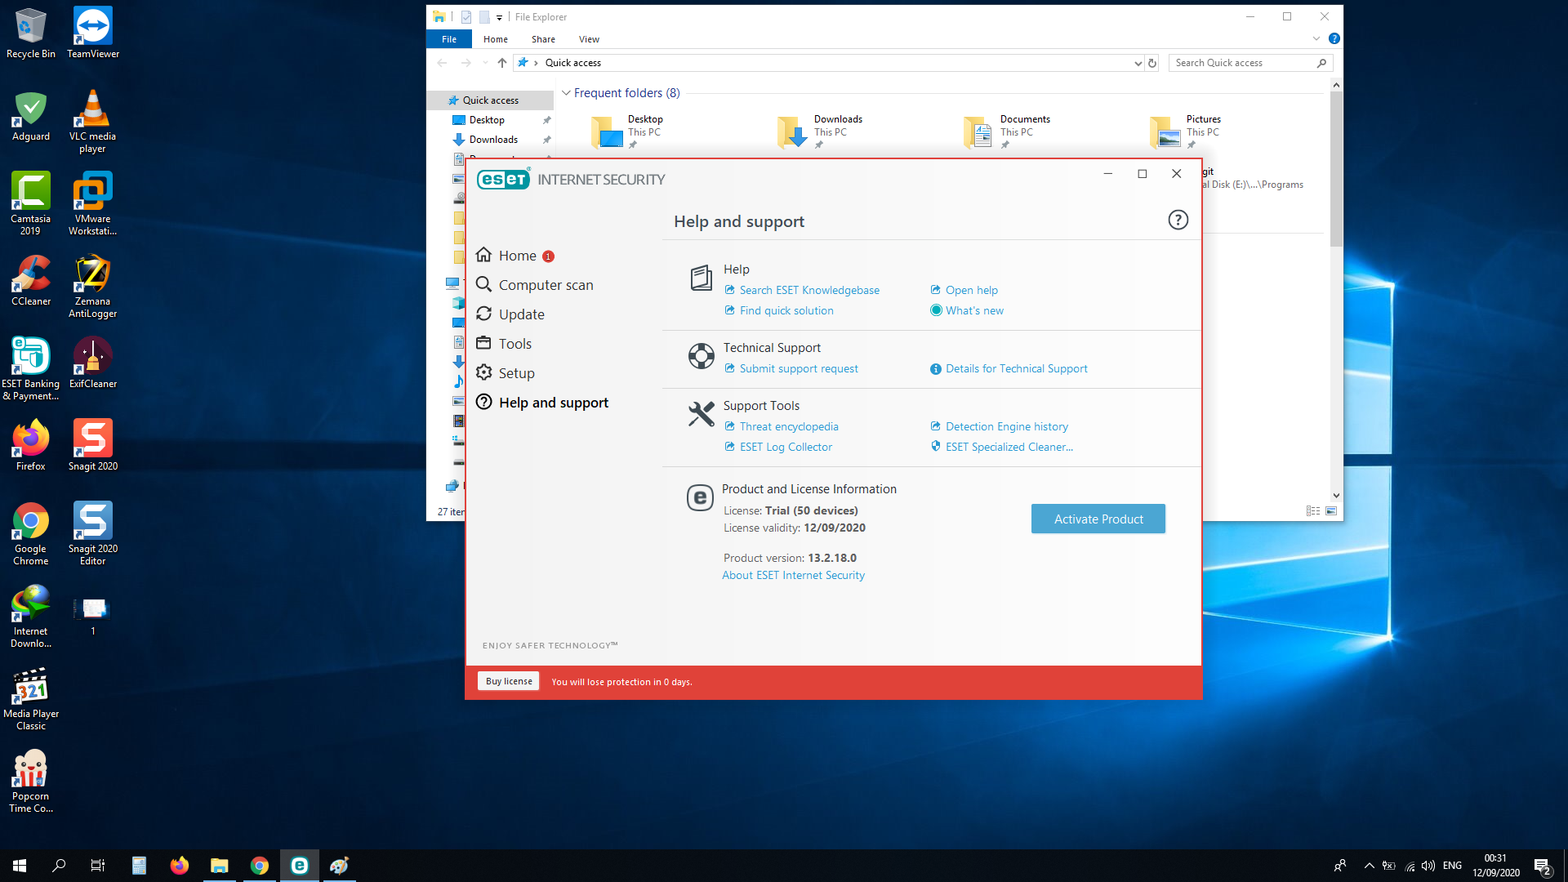
Task: Click ESET icon in the taskbar
Action: (300, 866)
